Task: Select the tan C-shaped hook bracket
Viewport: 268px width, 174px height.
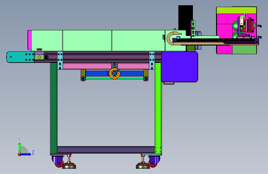Action: [x=172, y=38]
